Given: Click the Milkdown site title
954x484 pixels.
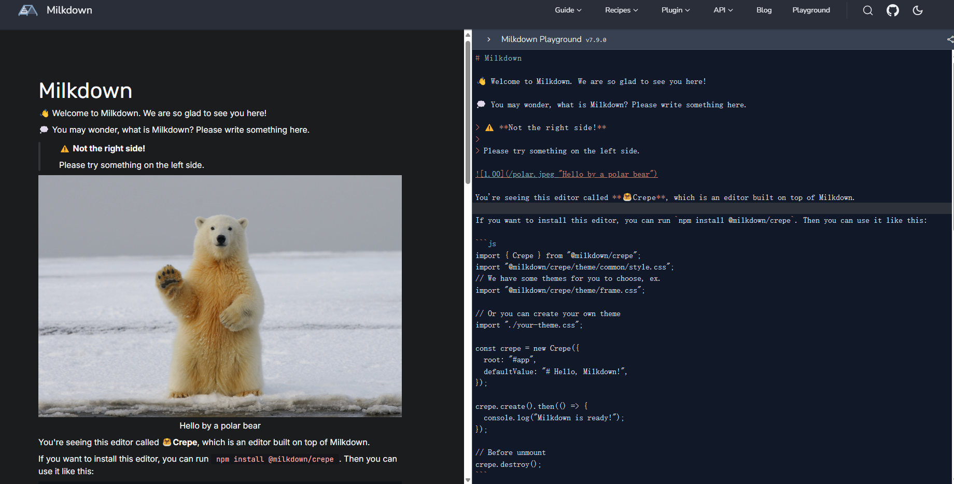Looking at the screenshot, I should coord(69,10).
